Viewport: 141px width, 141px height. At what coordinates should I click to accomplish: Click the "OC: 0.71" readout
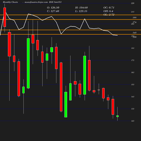109,8
